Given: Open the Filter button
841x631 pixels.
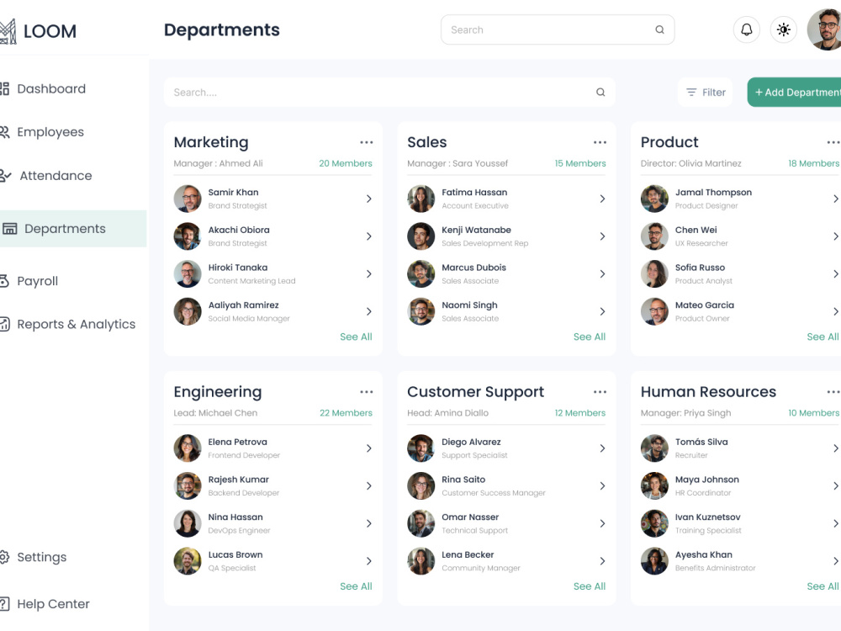Looking at the screenshot, I should (x=706, y=93).
